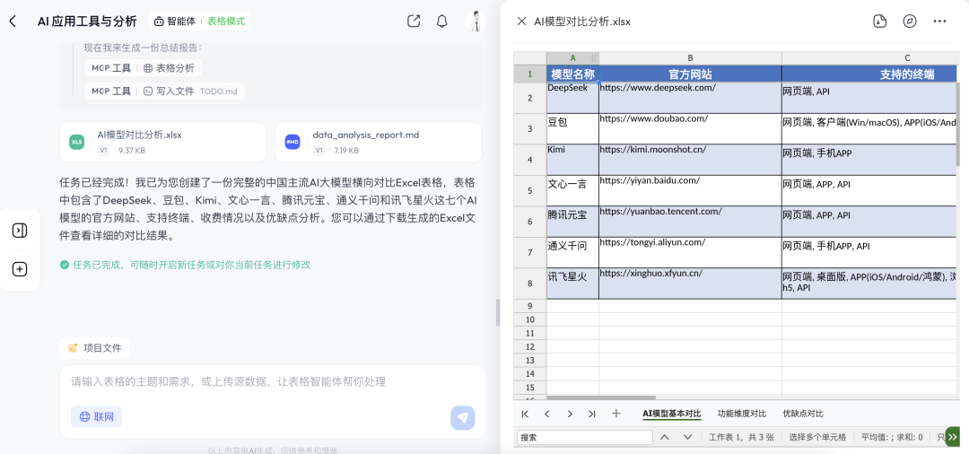Click the 工作表 1, 共 3 张 status entry
The image size is (969, 454).
741,437
